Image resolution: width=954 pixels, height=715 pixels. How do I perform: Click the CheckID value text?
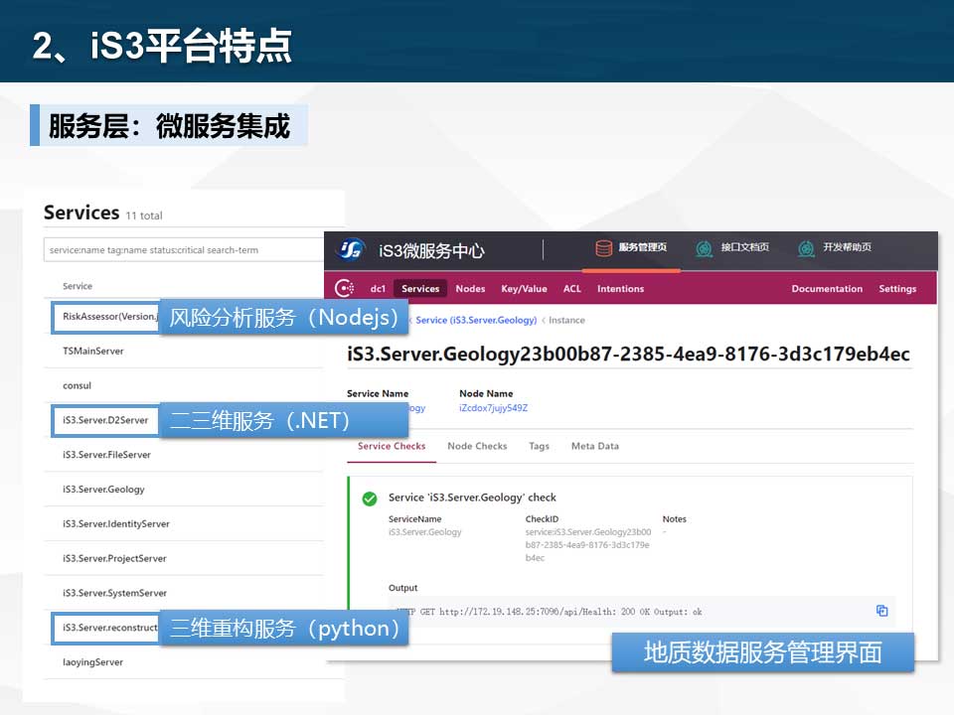(587, 545)
